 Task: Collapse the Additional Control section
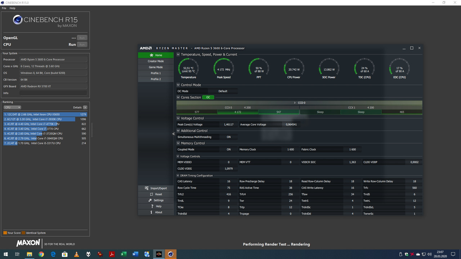pos(178,131)
